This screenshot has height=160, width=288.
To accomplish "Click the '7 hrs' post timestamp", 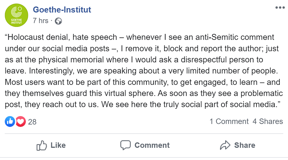I will pyautogui.click(x=40, y=21).
